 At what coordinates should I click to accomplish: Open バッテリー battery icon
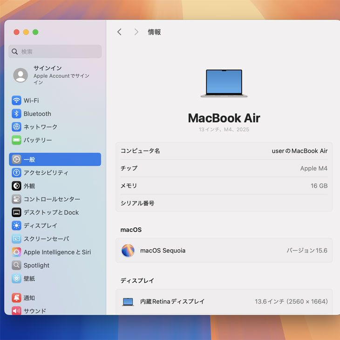(16, 140)
